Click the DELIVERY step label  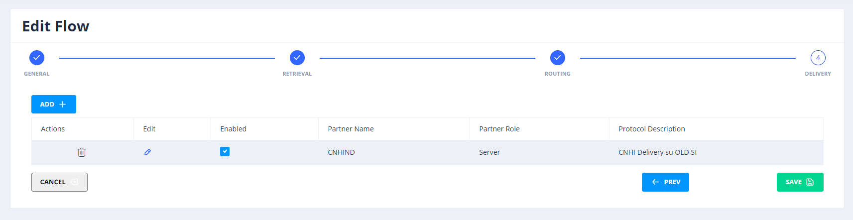[818, 74]
